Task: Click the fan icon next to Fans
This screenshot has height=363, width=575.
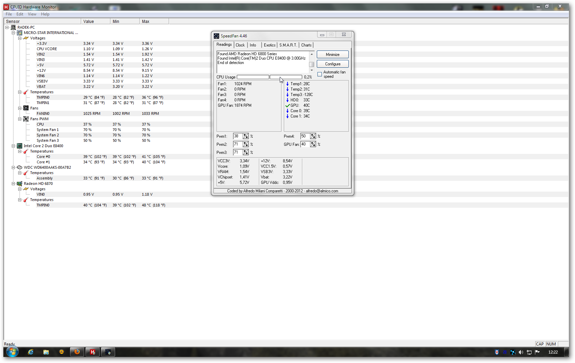Action: (x=26, y=108)
